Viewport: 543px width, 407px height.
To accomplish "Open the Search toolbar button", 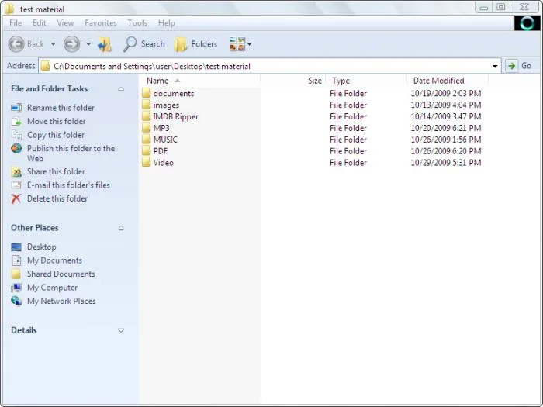I will pyautogui.click(x=144, y=44).
